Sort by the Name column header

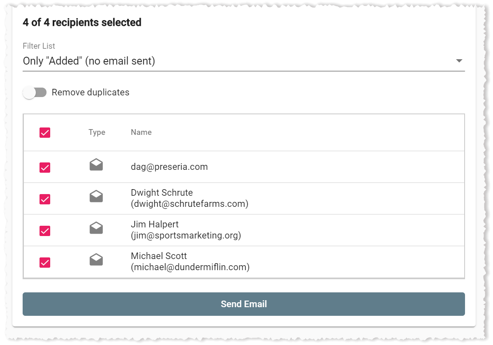point(141,132)
